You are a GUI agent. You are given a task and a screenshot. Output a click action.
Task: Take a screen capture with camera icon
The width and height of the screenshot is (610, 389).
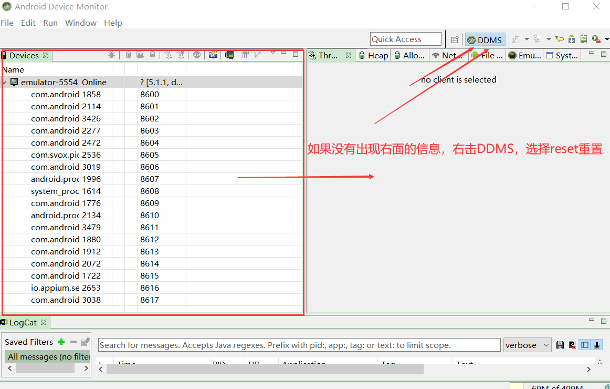tap(213, 55)
